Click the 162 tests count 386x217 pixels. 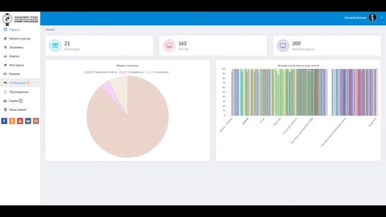pos(182,43)
